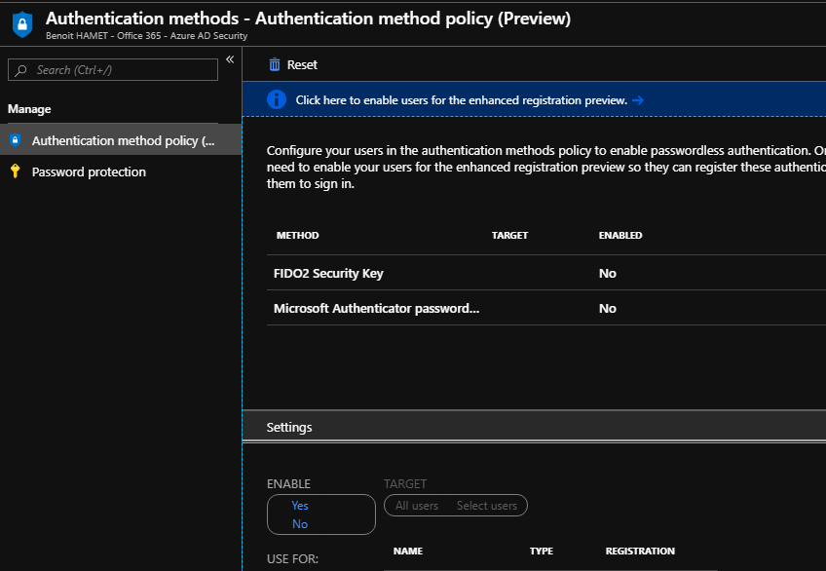The height and width of the screenshot is (571, 826).
Task: Choose Select users as target
Action: point(487,506)
